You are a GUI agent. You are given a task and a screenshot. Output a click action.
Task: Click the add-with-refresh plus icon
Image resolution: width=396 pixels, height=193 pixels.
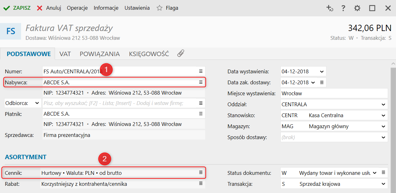point(330,8)
